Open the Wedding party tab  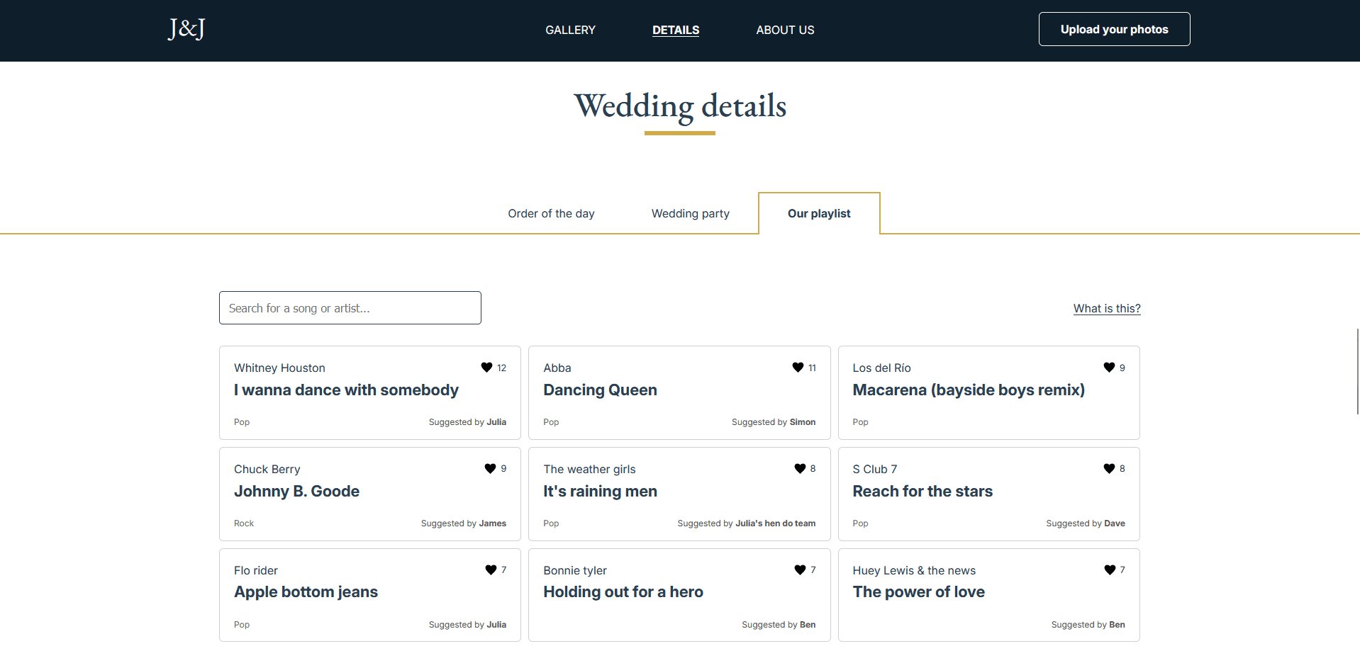tap(690, 213)
